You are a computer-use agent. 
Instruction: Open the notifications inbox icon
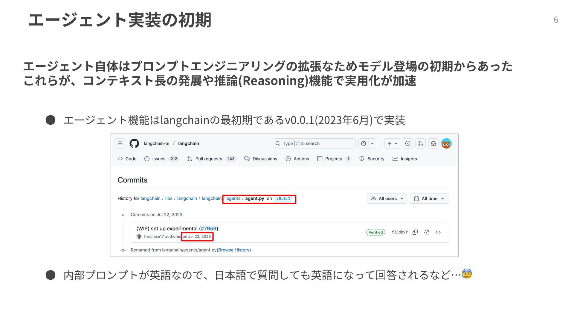point(433,143)
